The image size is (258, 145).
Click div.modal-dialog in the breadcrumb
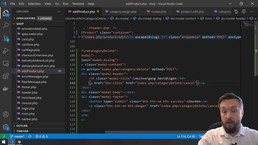tap(150, 19)
